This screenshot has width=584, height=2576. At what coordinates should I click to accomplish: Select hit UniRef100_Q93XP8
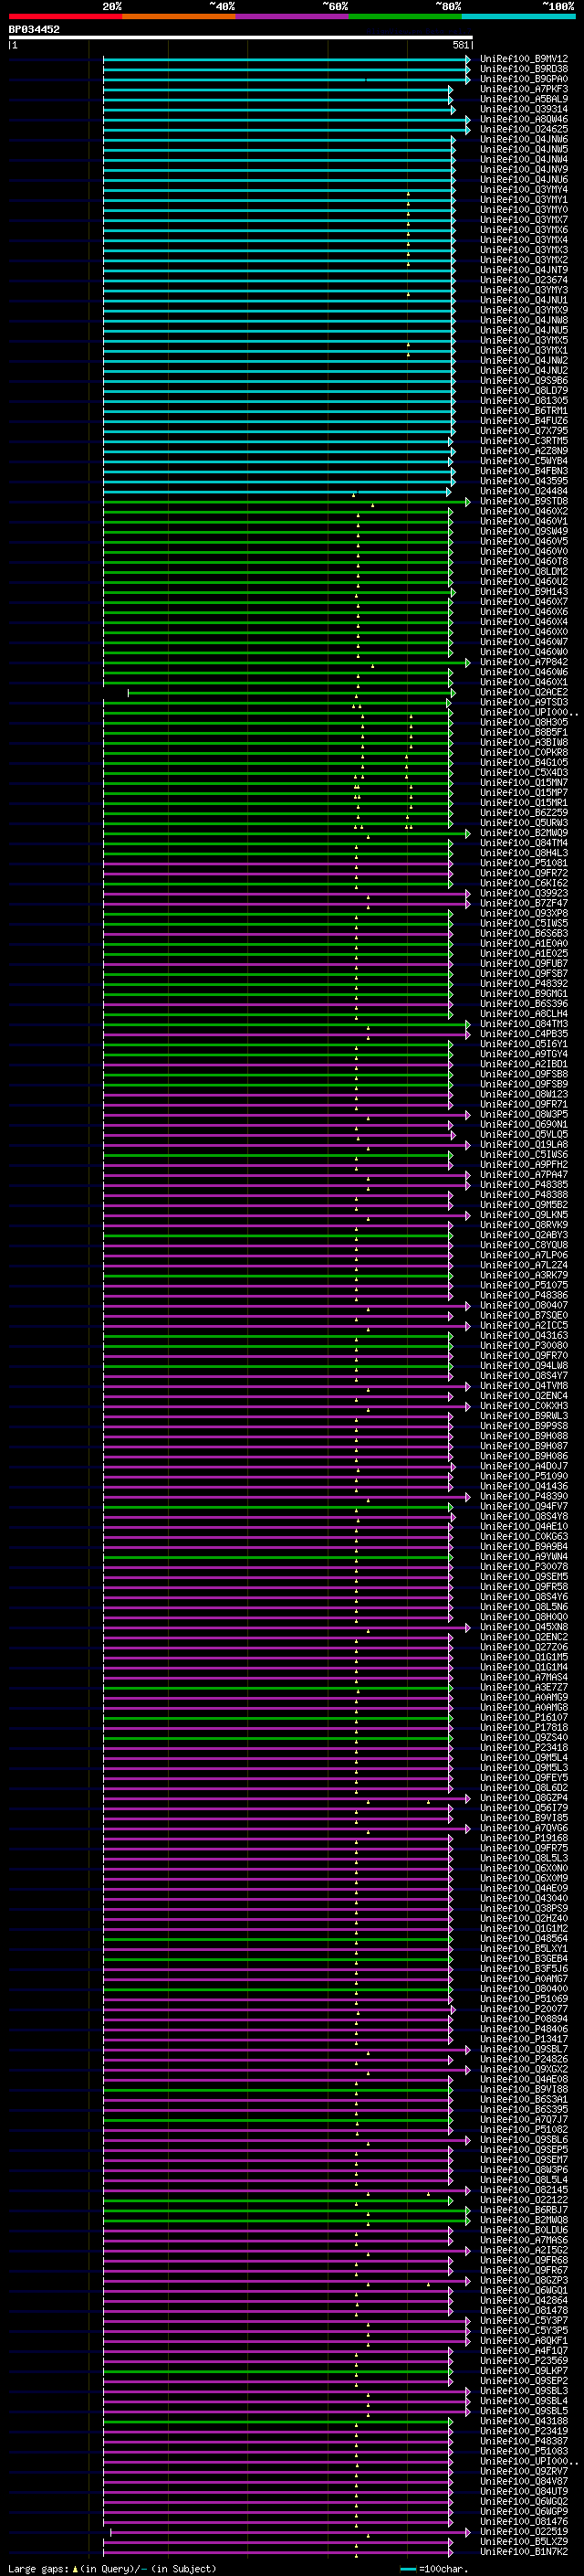[524, 913]
